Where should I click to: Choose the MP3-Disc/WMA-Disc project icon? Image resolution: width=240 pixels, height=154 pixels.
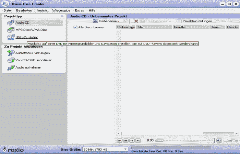pyautogui.click(x=10, y=30)
